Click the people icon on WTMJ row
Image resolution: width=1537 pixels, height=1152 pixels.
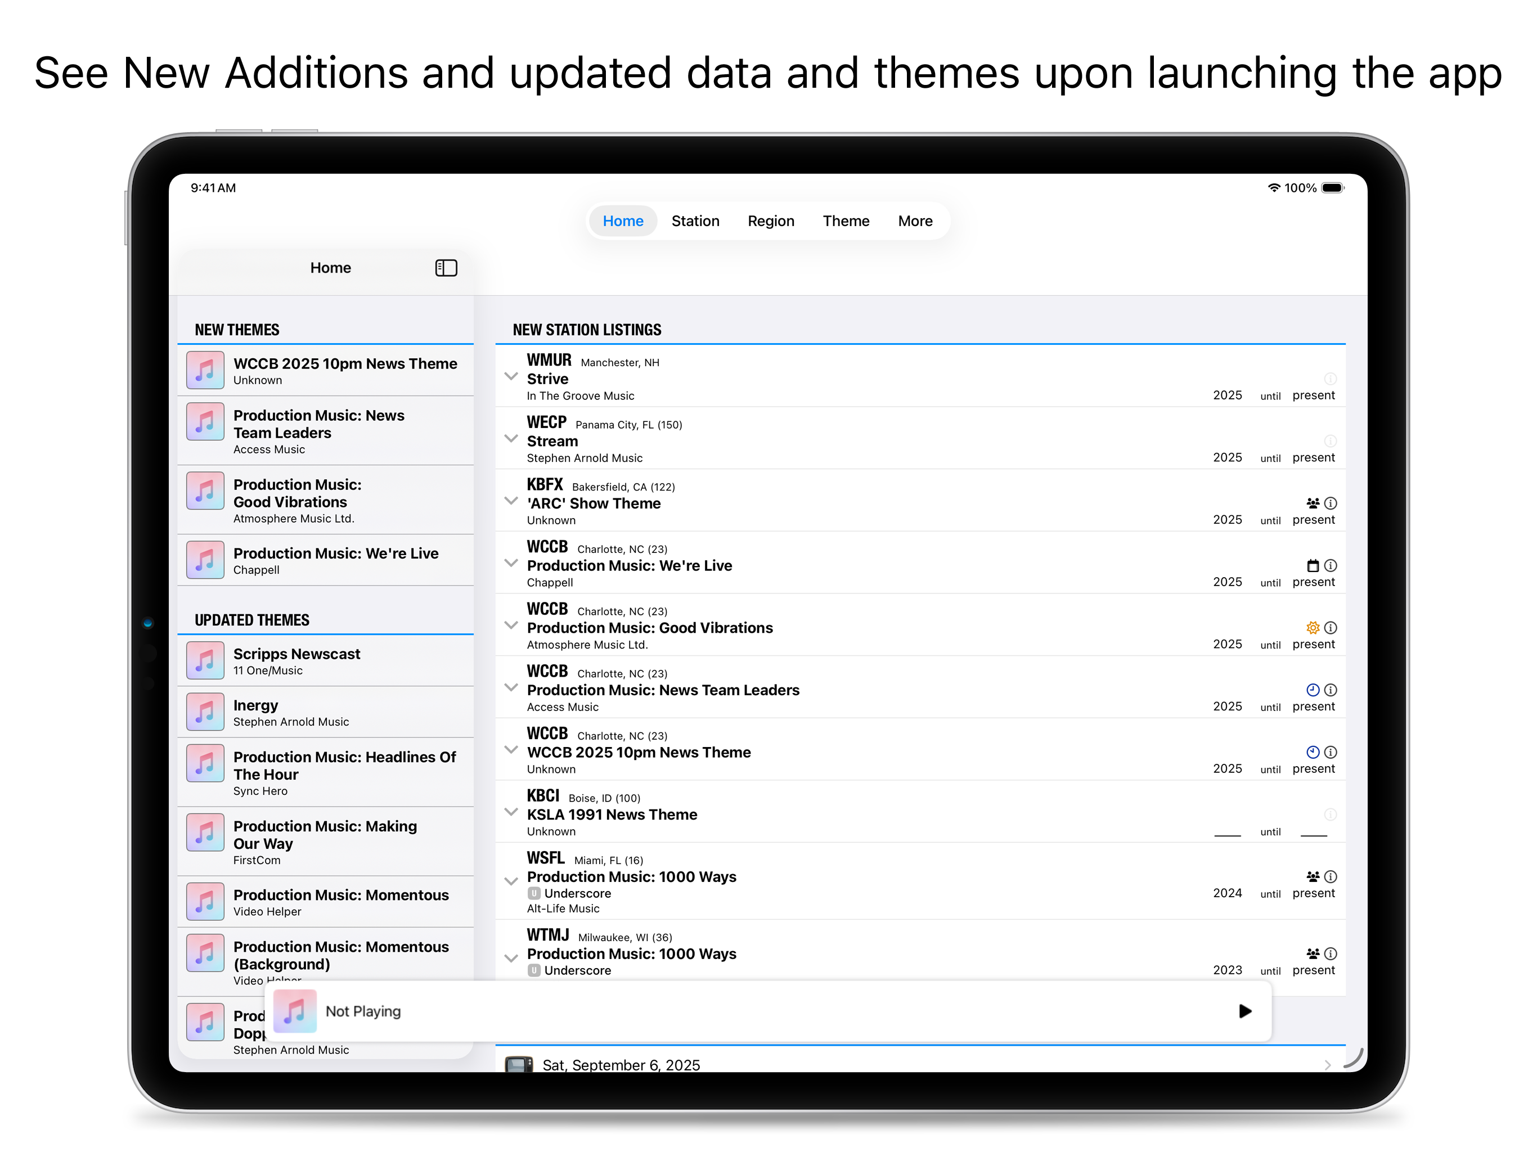click(1313, 954)
